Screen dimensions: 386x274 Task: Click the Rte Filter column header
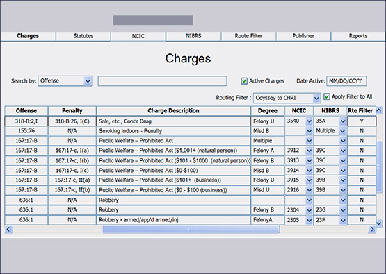(x=361, y=111)
